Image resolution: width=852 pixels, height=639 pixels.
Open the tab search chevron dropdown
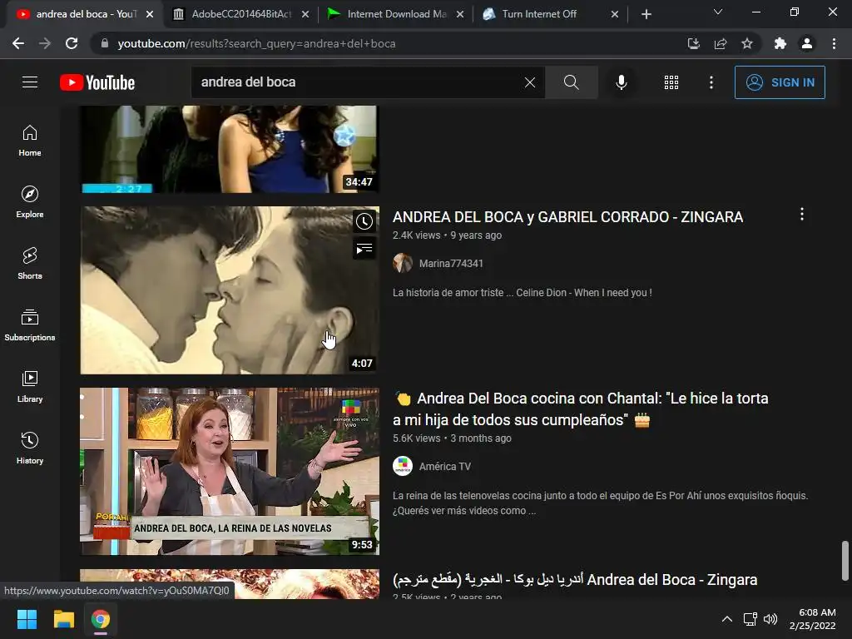(x=718, y=12)
